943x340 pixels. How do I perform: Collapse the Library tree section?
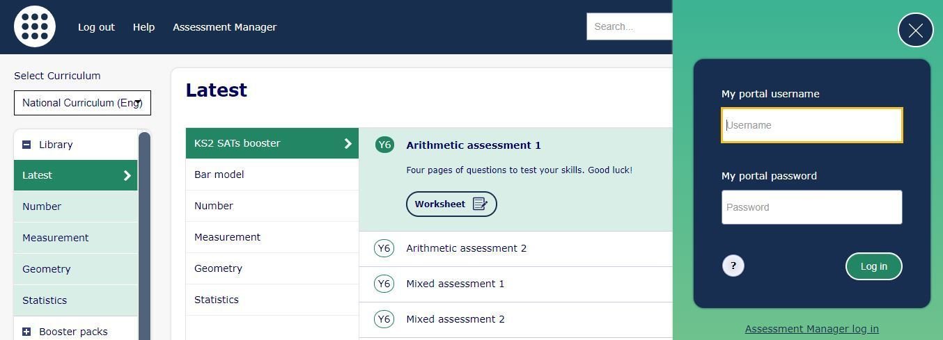[x=26, y=145]
